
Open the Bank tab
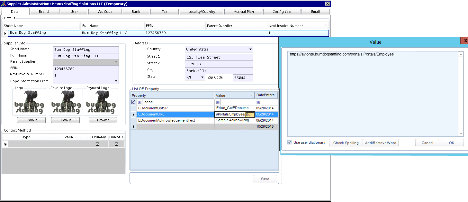point(136,12)
